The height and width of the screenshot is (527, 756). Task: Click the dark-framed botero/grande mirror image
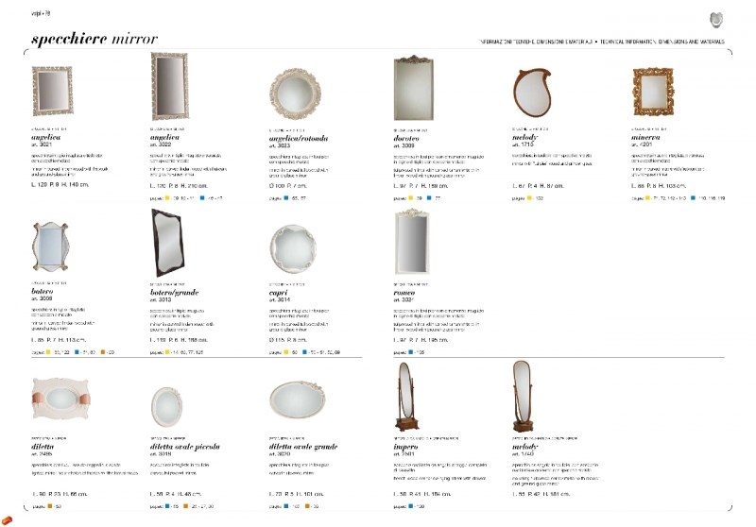pos(167,243)
